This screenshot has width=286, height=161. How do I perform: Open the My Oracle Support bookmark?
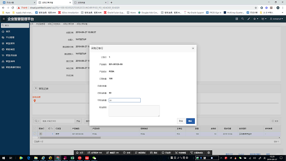pos(193,13)
